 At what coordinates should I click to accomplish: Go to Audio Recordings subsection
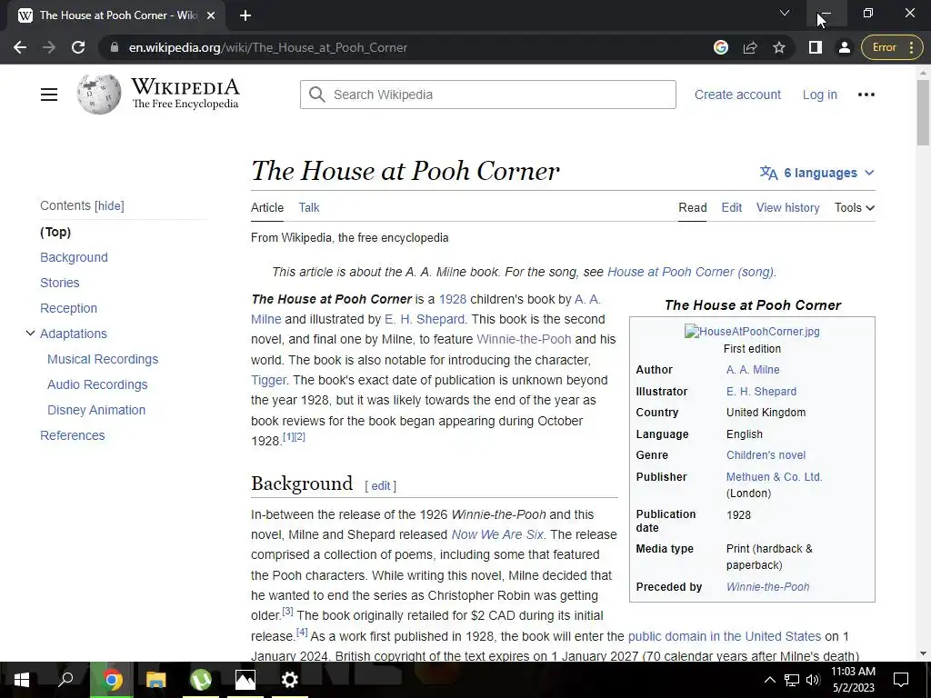click(97, 384)
